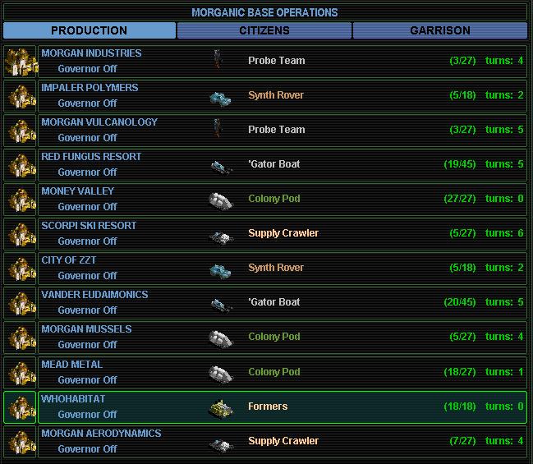Click the Colony Pod icon for Money Valley

click(x=221, y=200)
